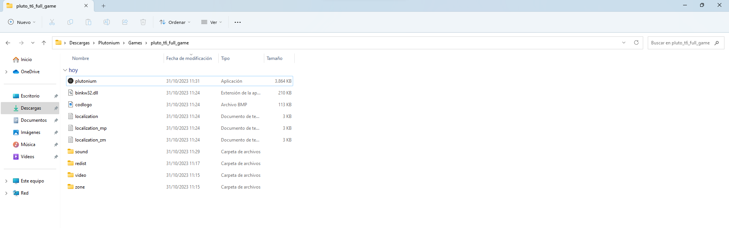The height and width of the screenshot is (228, 729).
Task: Unpin Escritorio using its pin icon
Action: tap(56, 96)
